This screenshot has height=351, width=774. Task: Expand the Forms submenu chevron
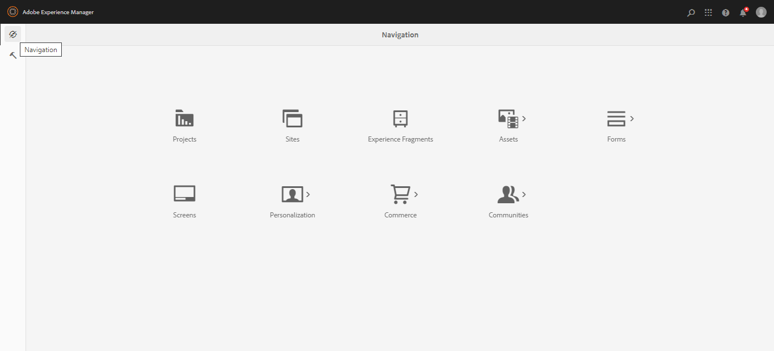click(632, 118)
